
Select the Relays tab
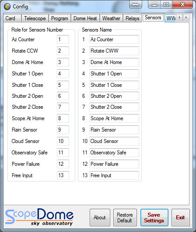(133, 18)
